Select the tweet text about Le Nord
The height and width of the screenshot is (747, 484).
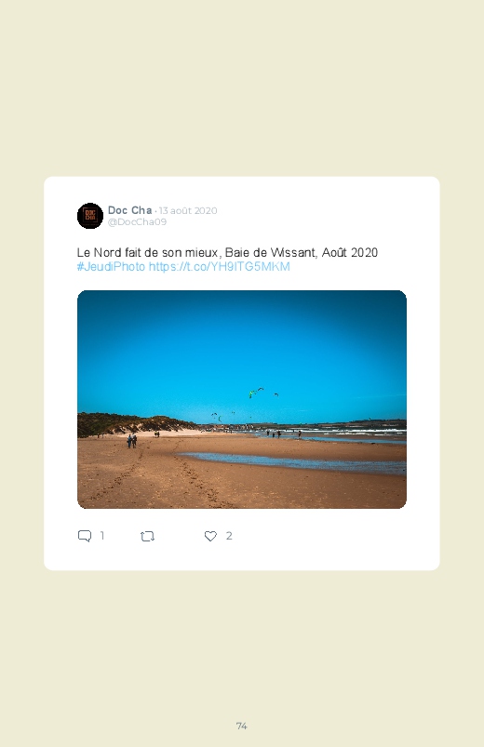pyautogui.click(x=227, y=252)
